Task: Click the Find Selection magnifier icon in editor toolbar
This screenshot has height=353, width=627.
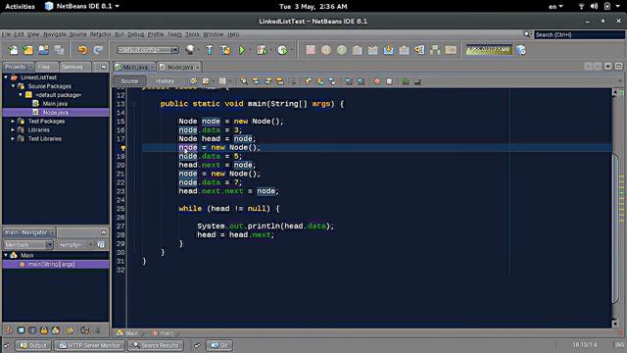Action: coord(243,81)
